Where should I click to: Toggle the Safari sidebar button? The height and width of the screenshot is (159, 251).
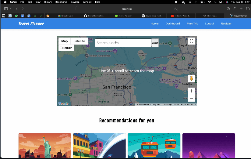tap(6, 9)
